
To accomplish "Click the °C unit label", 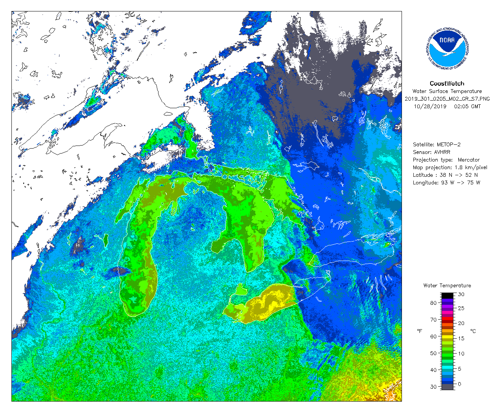I will point(473,331).
